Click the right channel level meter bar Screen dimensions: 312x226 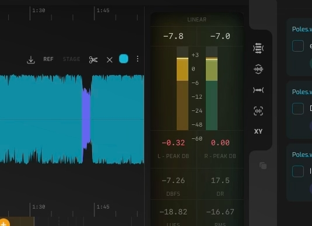tap(212, 88)
